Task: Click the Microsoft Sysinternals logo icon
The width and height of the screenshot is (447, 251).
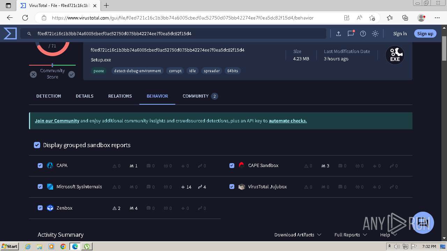Action: tap(50, 187)
